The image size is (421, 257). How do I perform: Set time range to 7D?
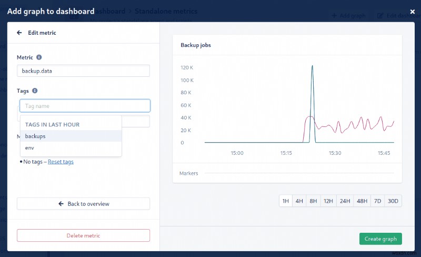coord(377,201)
